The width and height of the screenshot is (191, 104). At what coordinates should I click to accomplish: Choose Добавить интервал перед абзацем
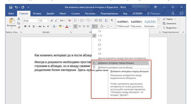click(x=120, y=63)
